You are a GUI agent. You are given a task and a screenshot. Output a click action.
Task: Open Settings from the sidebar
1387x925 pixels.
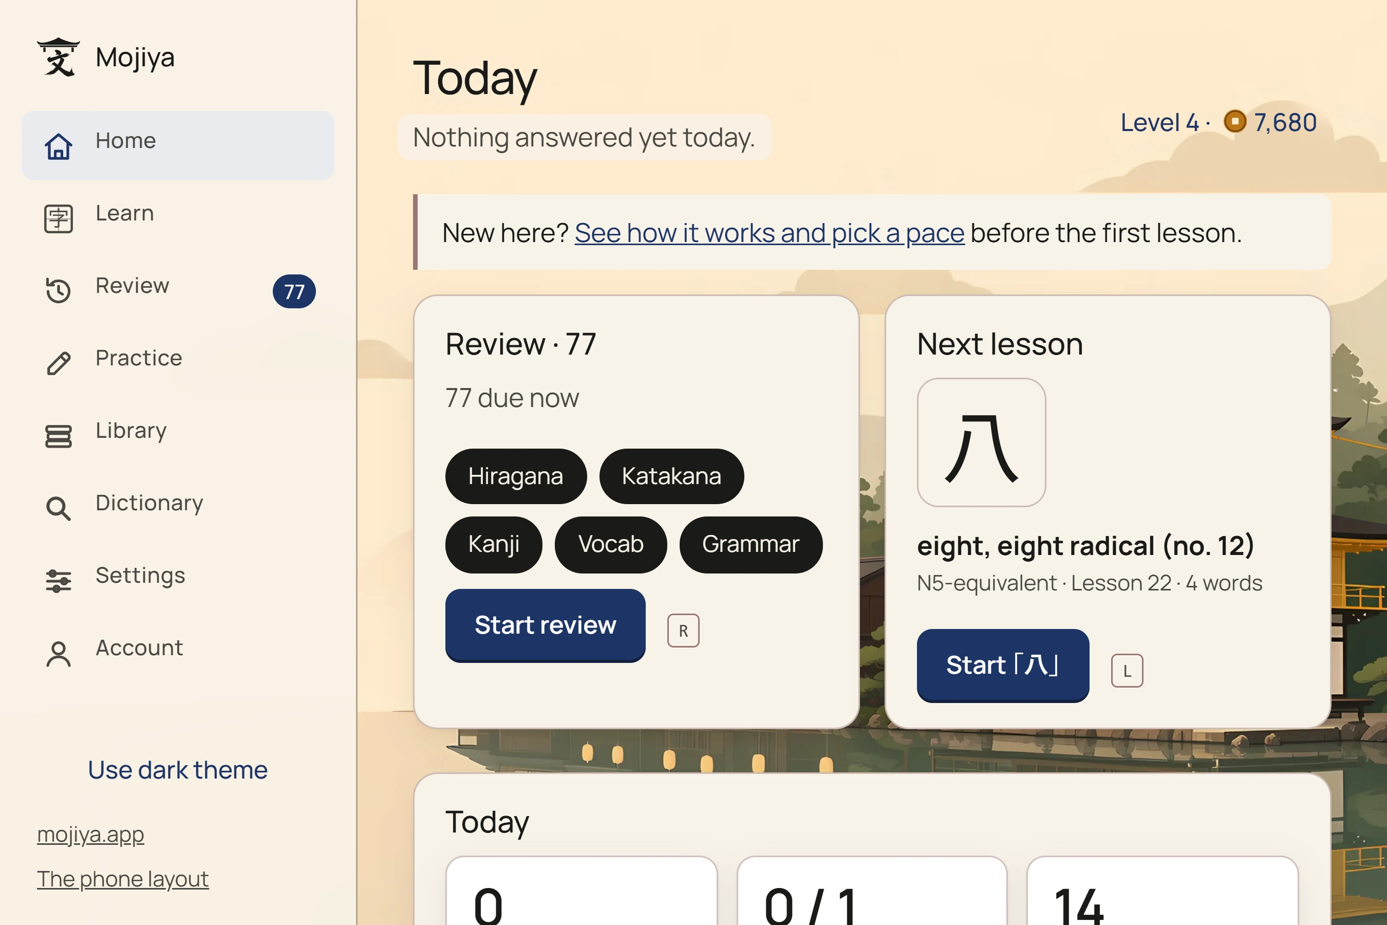(178, 581)
